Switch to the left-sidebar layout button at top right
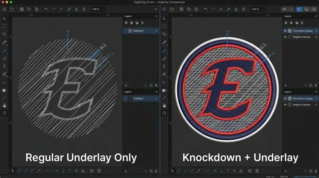This screenshot has height=178, width=319. pyautogui.click(x=299, y=9)
